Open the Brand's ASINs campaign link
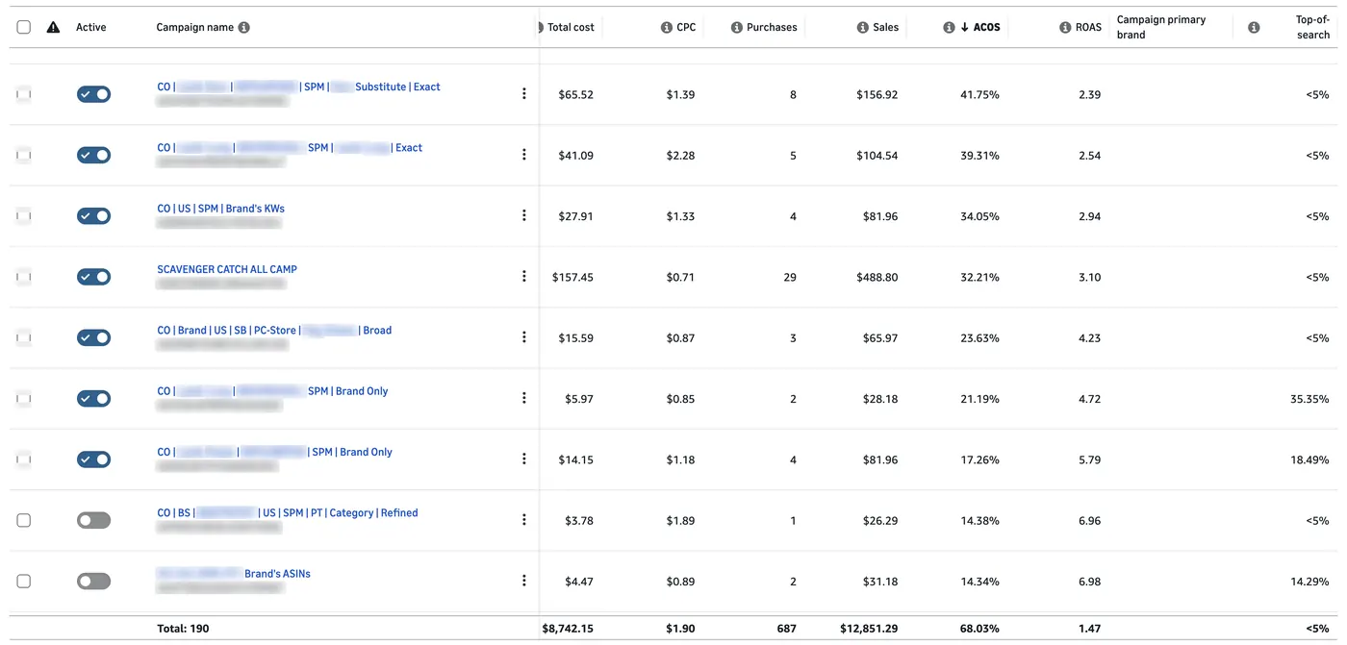 234,574
